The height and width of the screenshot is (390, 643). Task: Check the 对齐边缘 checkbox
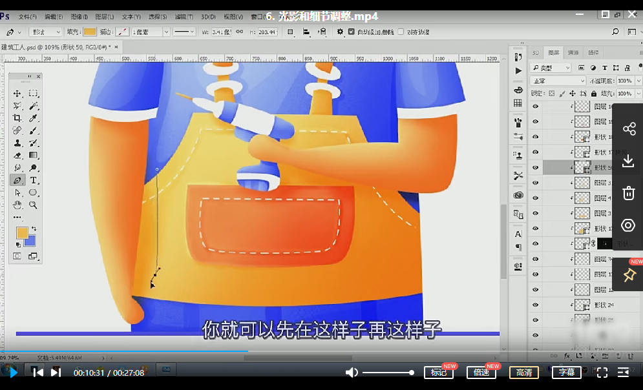point(401,32)
